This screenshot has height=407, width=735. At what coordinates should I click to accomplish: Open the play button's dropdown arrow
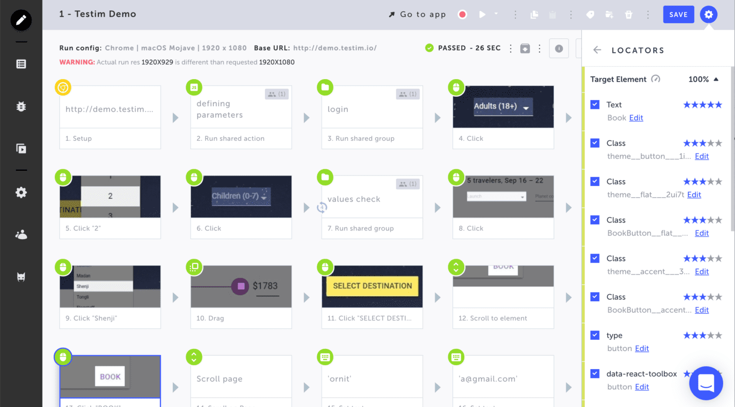[x=495, y=14]
